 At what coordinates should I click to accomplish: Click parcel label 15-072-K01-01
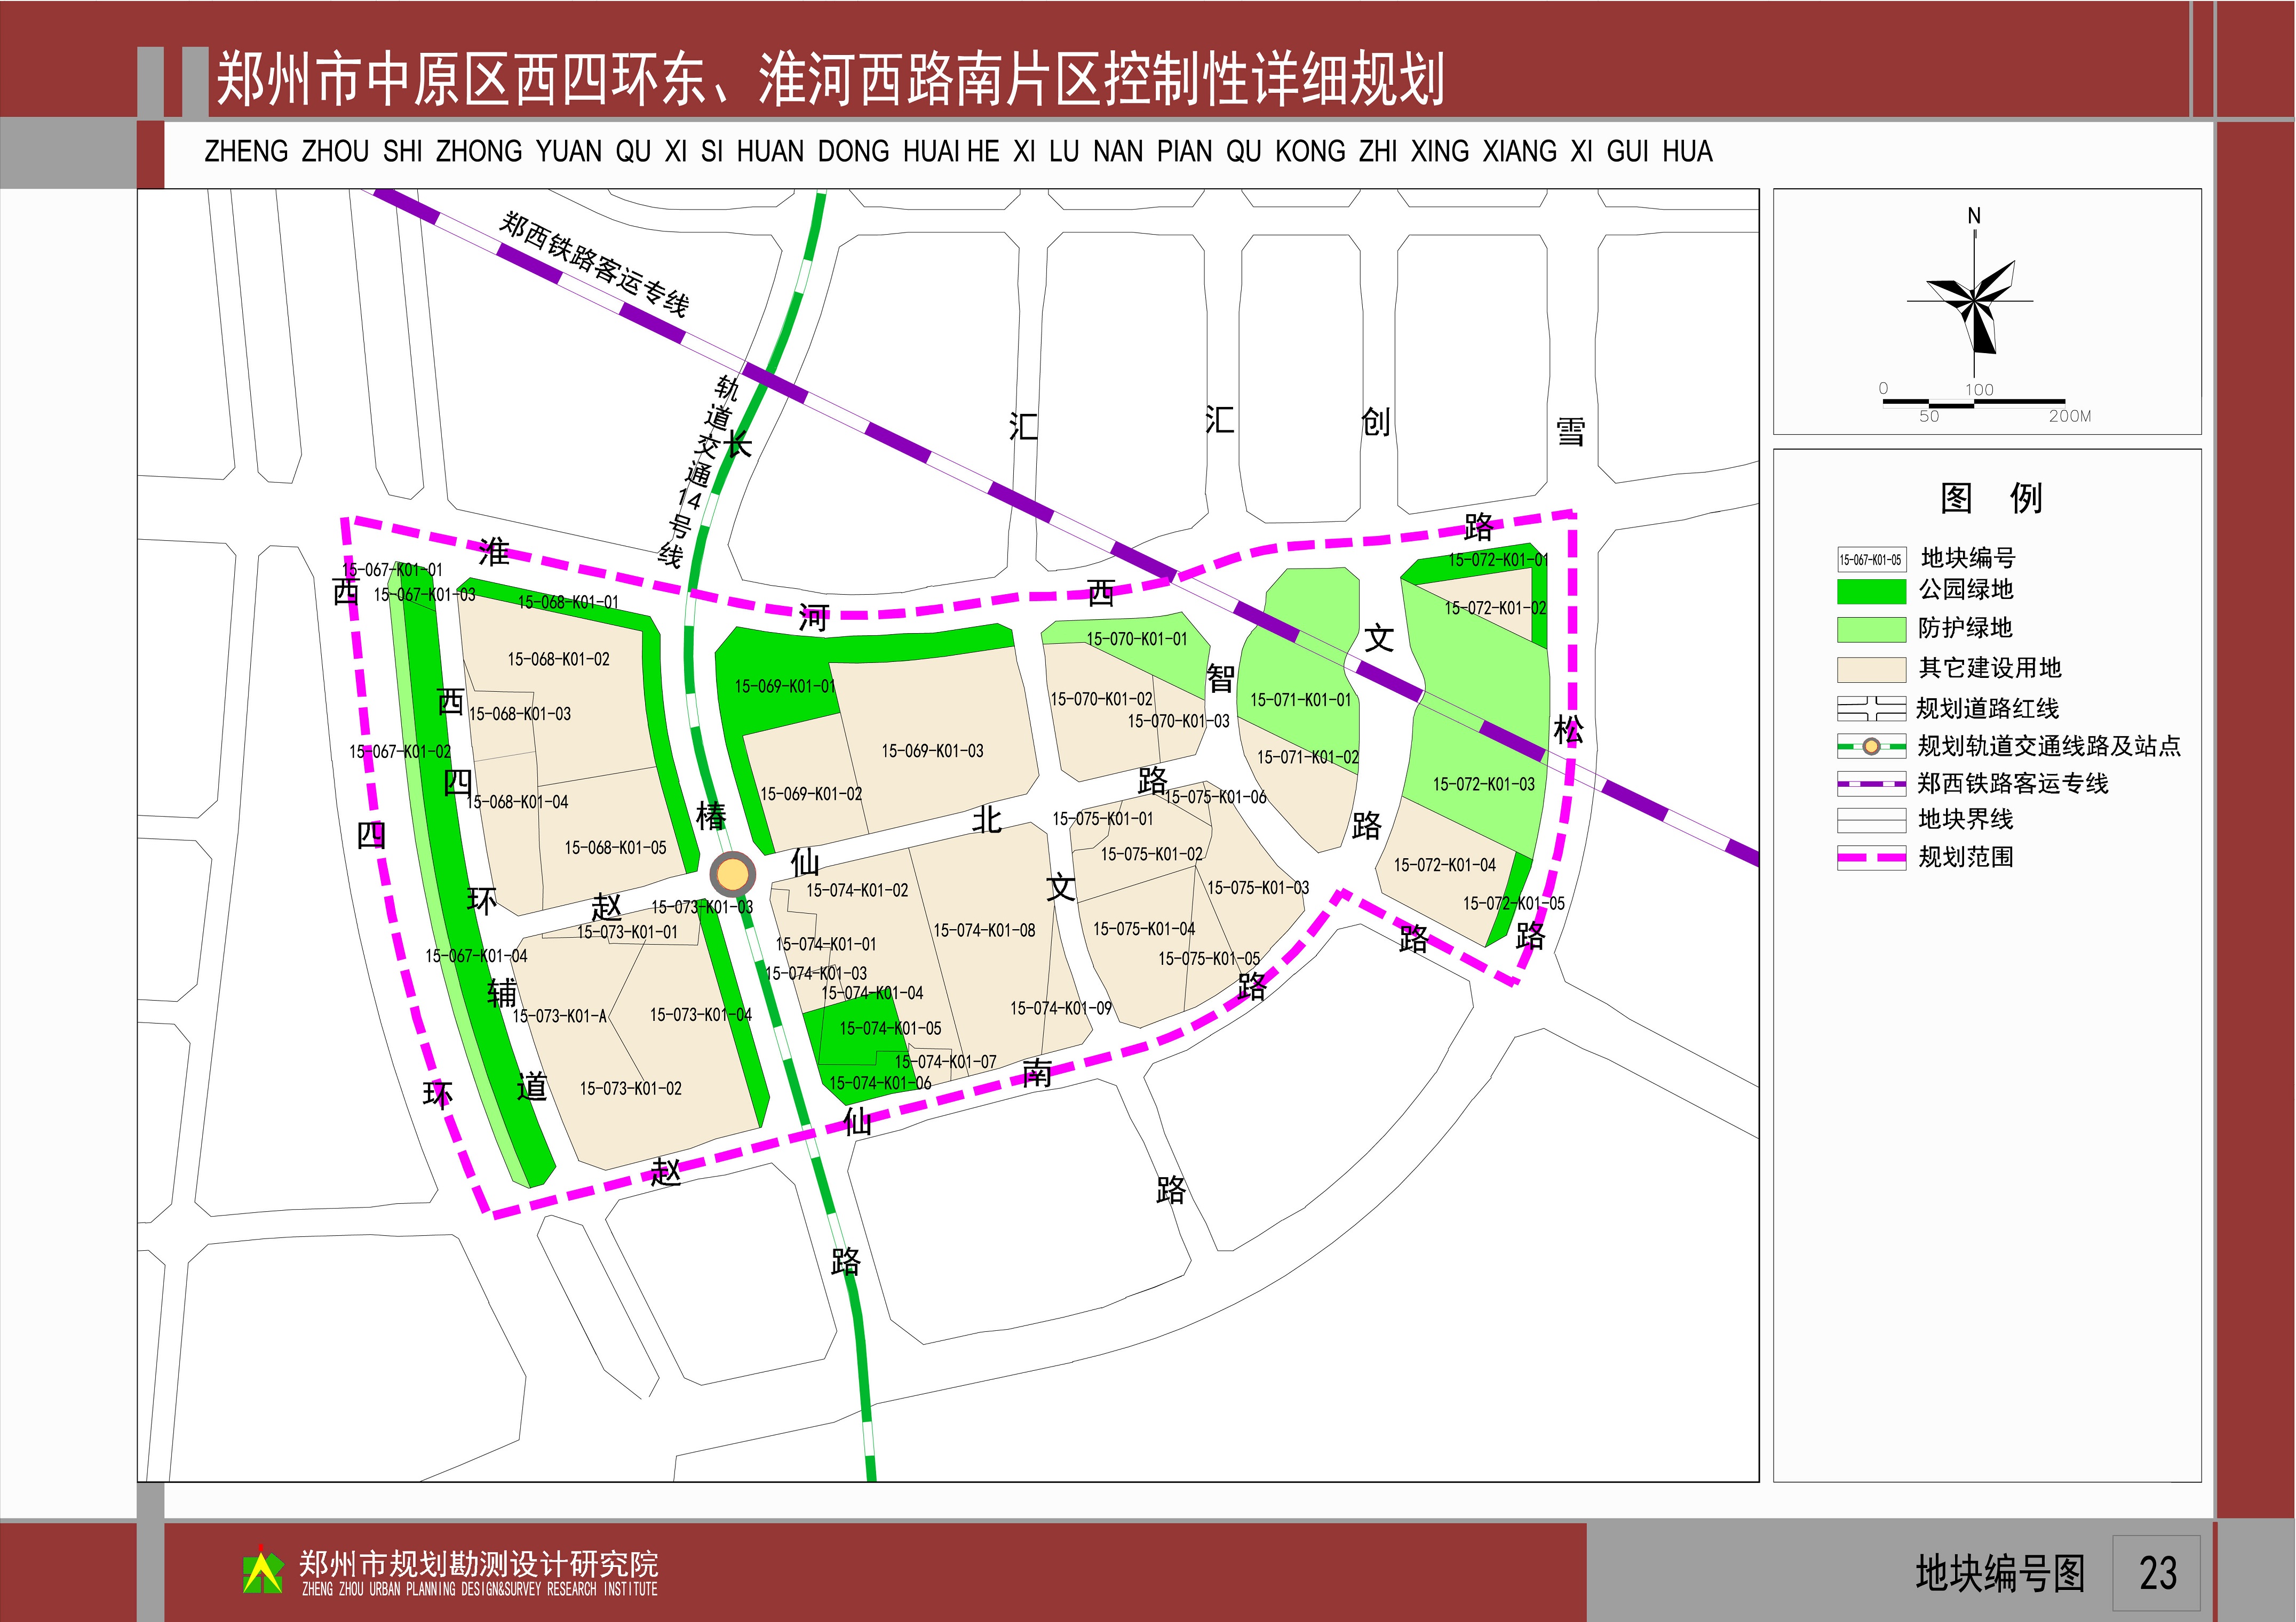1498,561
